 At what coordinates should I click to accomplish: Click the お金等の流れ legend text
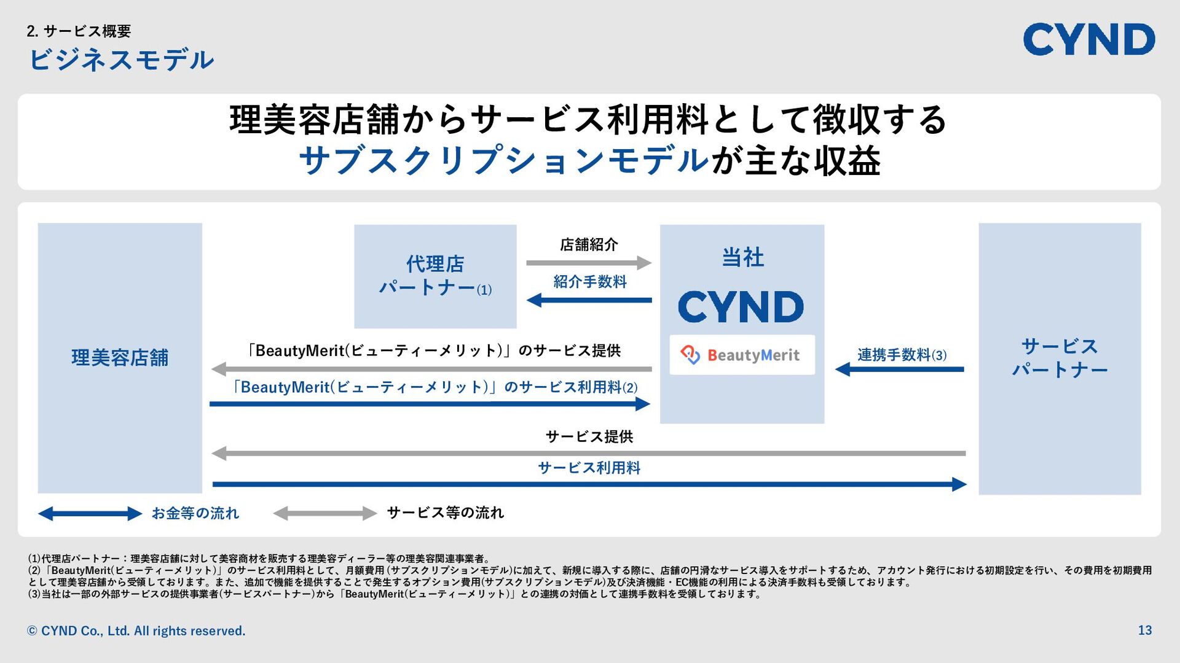tap(195, 513)
